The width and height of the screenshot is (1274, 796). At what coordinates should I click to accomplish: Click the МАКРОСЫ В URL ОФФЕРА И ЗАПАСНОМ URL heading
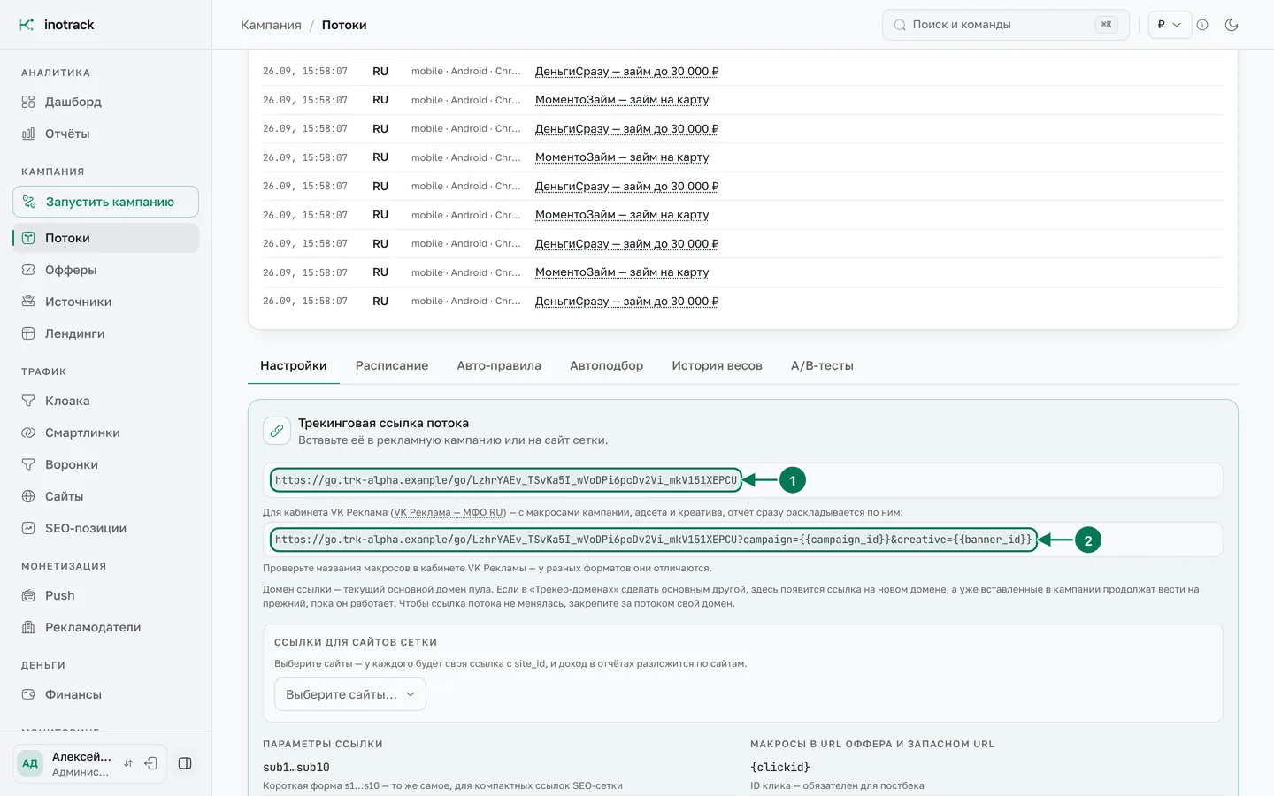872,744
